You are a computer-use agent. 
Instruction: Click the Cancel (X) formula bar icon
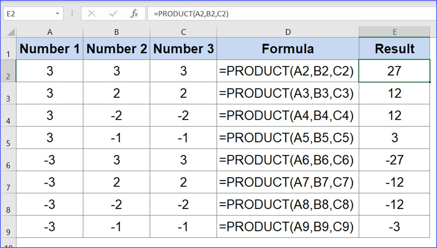pyautogui.click(x=92, y=14)
